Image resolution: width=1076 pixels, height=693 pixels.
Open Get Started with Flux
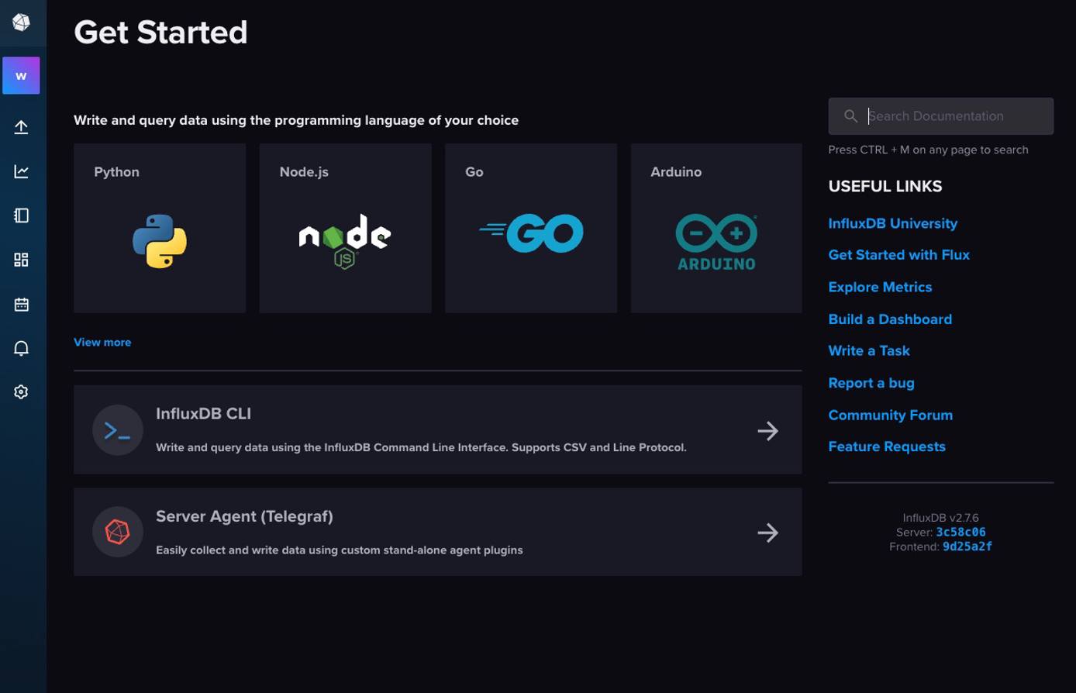[898, 254]
